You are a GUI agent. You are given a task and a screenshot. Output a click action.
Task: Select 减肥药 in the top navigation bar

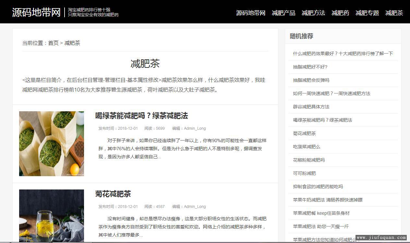point(340,13)
